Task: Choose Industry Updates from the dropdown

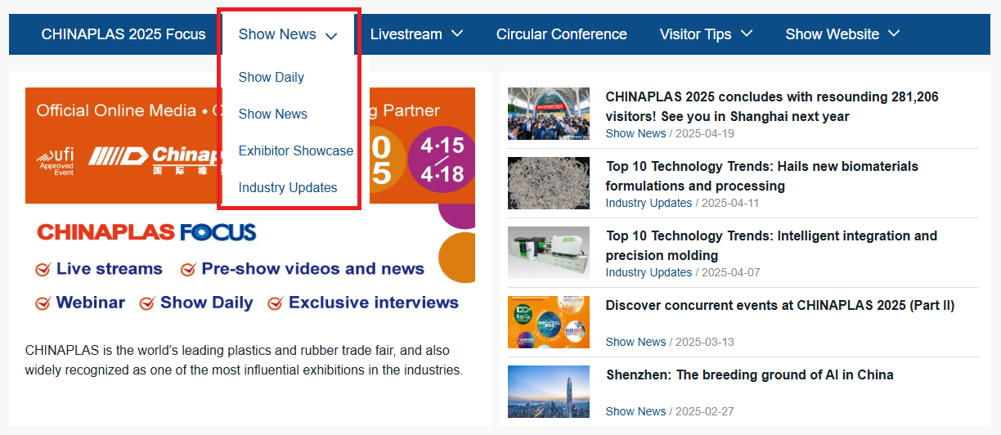Action: (287, 187)
